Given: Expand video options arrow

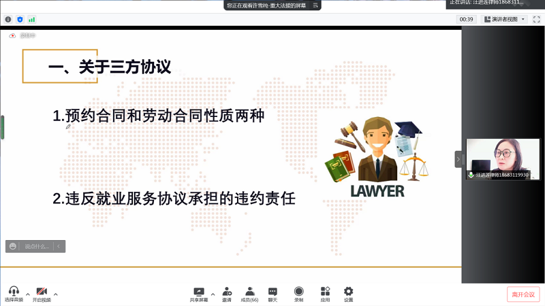Looking at the screenshot, I should click(56, 294).
